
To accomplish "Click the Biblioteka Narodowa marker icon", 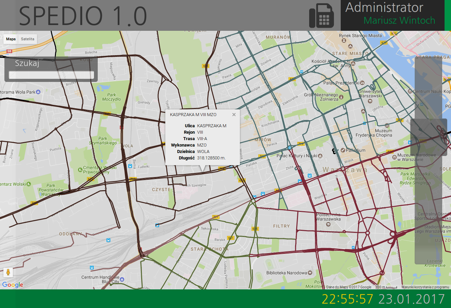I will pyautogui.click(x=310, y=273).
